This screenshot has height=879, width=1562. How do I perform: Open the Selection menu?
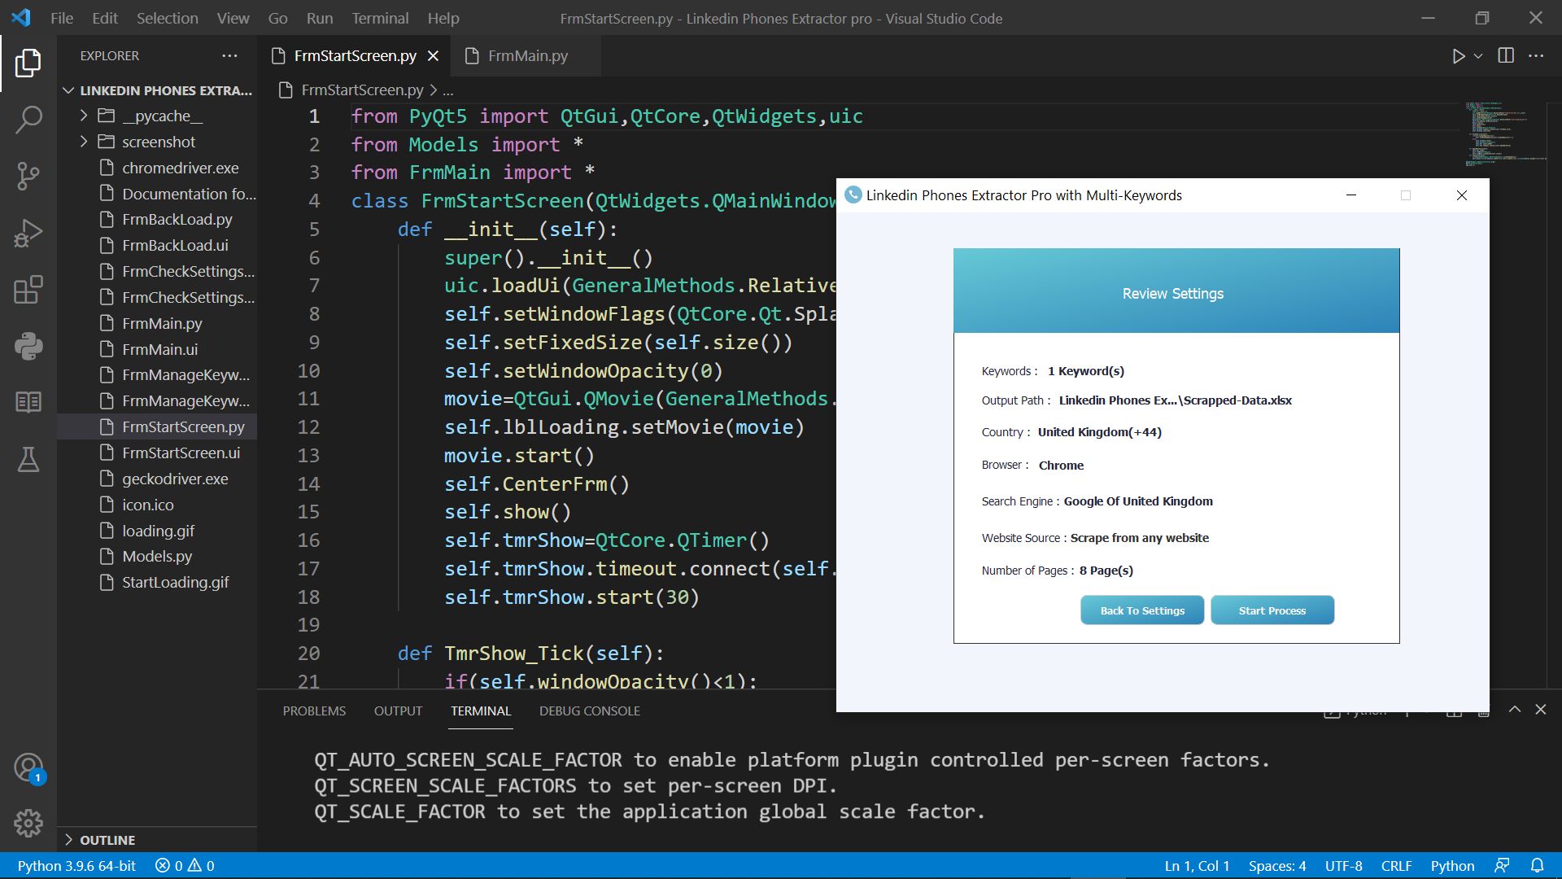tap(167, 18)
